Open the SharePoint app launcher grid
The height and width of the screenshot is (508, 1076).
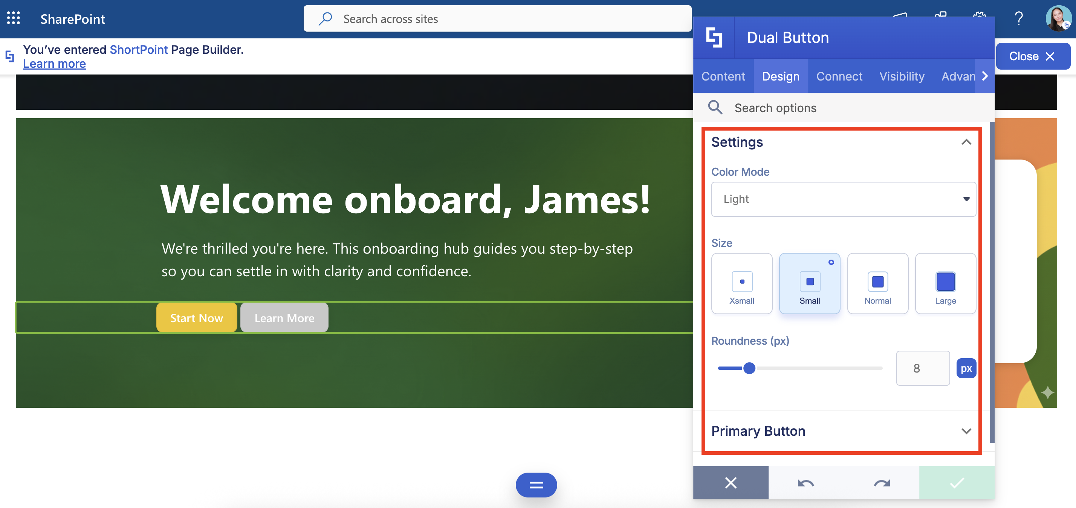click(x=13, y=18)
